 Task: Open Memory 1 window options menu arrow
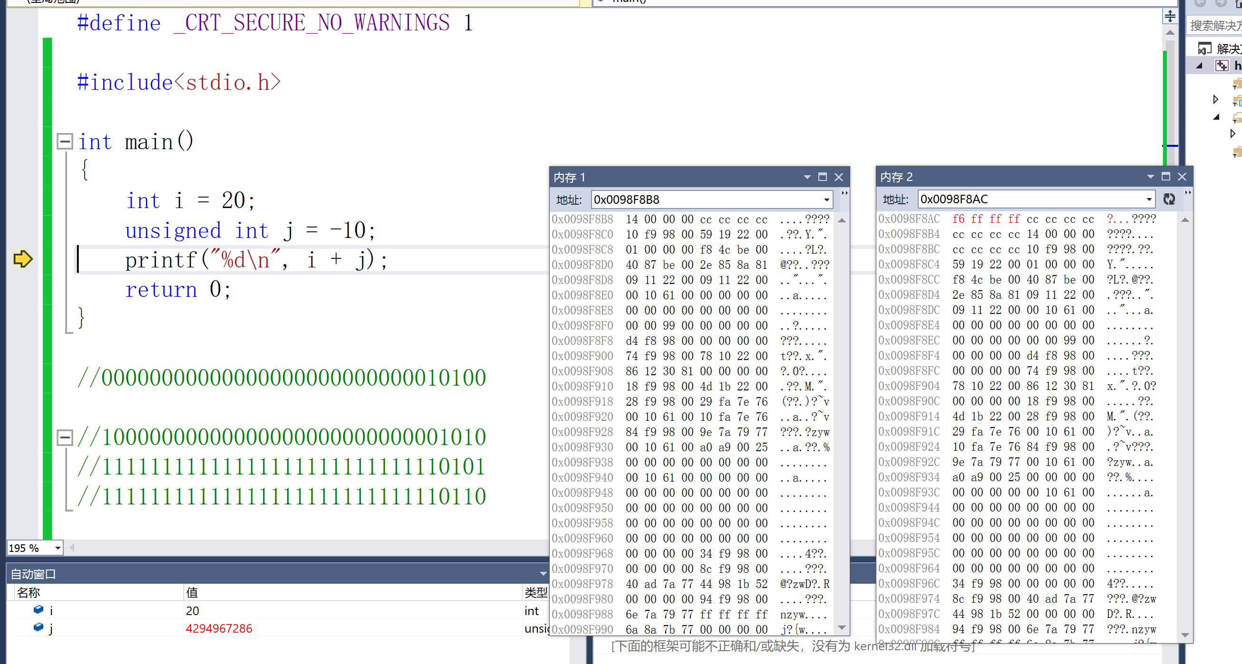(x=807, y=177)
